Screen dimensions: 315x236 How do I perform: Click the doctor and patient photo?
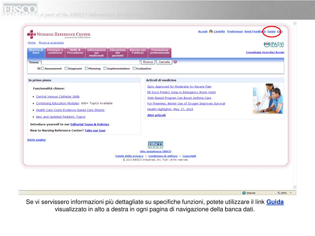pos(268,99)
